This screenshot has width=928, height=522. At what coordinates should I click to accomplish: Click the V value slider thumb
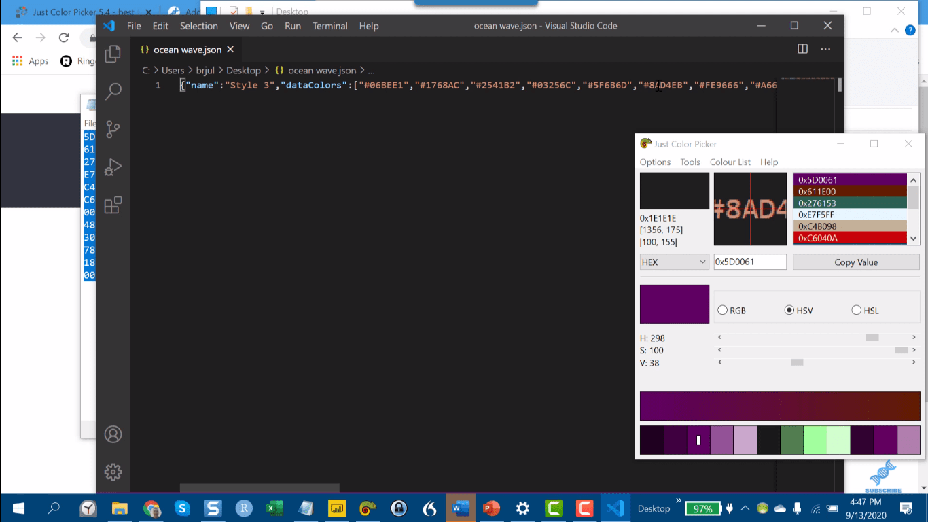(797, 362)
